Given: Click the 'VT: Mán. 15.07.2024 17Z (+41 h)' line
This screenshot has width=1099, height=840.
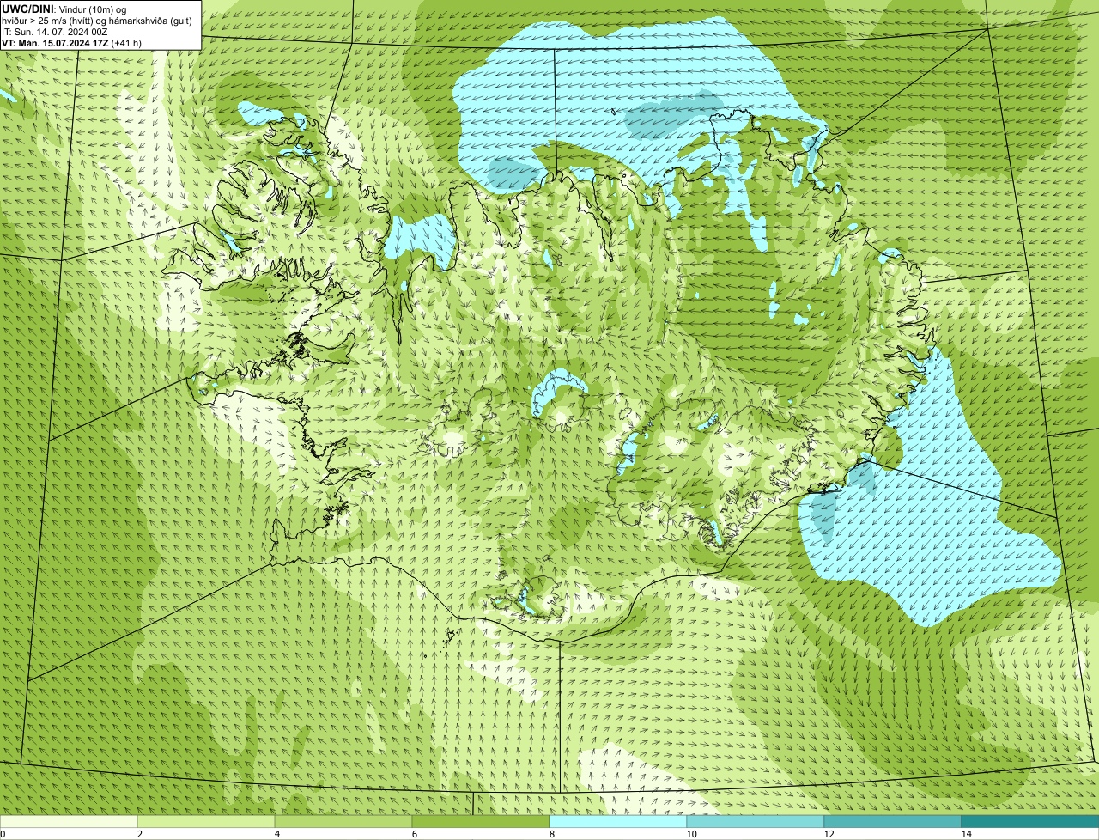Looking at the screenshot, I should (x=72, y=42).
